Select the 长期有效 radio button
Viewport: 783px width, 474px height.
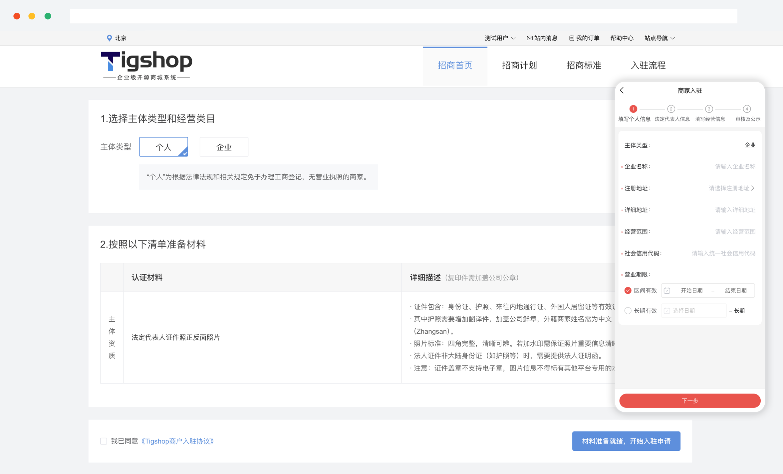click(628, 311)
